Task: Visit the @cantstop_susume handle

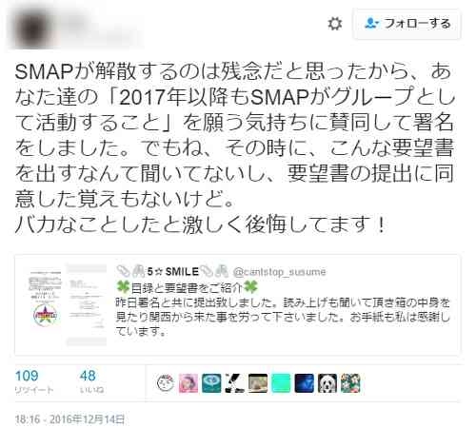Action: pyautogui.click(x=279, y=272)
